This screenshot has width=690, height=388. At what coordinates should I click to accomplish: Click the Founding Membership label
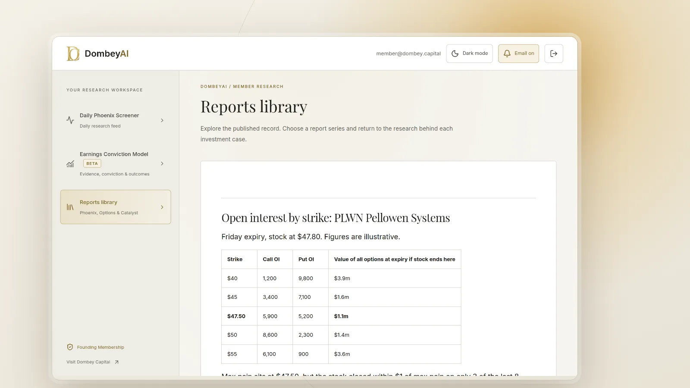click(x=100, y=347)
